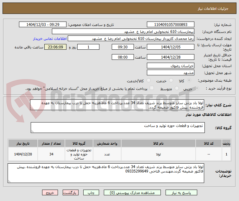Open the اطلاعات تماس خریدار link
Viewport: 239px width, 201px height.
pyautogui.click(x=50, y=39)
